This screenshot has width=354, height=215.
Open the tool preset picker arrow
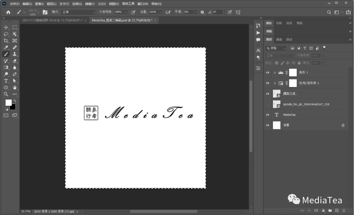click(24, 12)
